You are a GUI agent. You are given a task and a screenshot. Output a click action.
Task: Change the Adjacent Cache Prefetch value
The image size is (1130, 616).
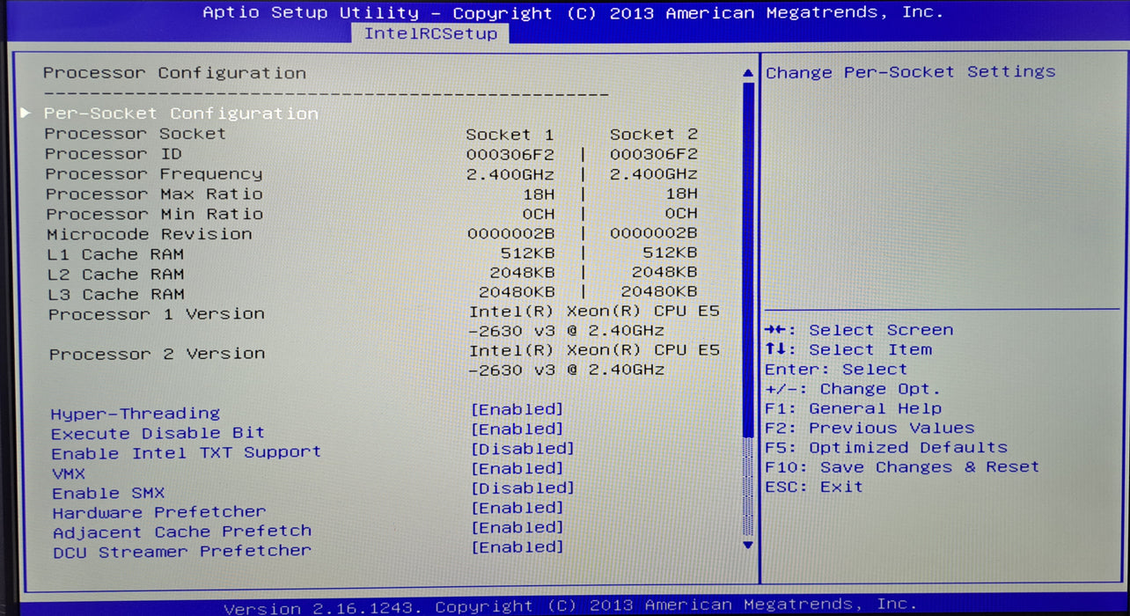[517, 527]
